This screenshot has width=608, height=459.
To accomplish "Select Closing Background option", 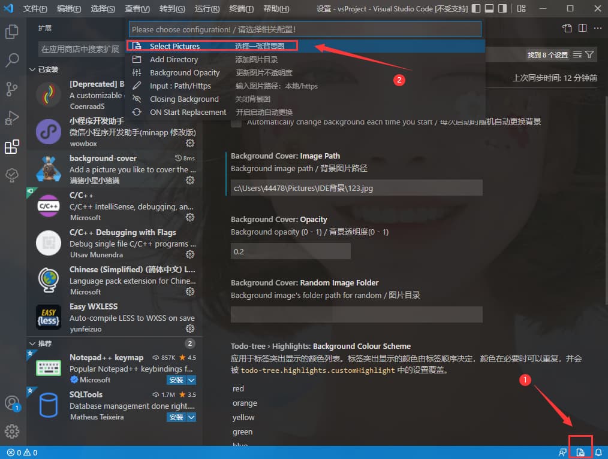I will pos(184,99).
